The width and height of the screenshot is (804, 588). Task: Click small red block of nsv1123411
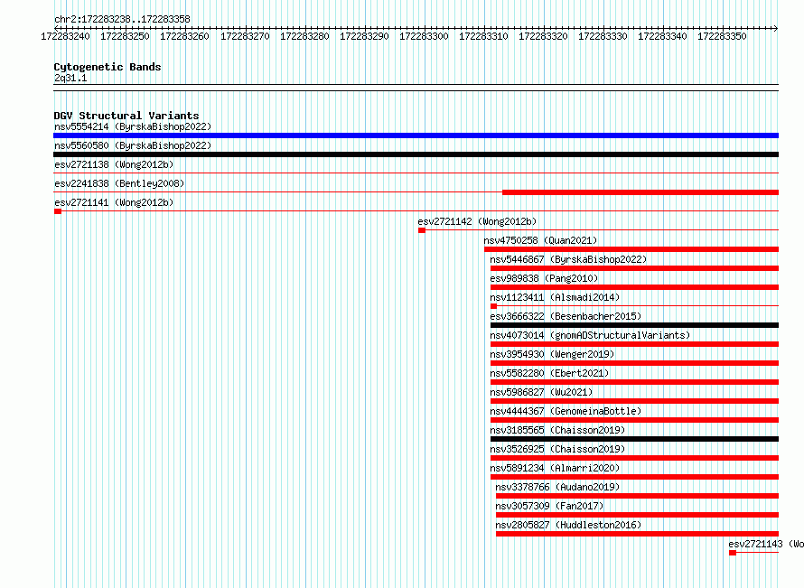(x=494, y=306)
